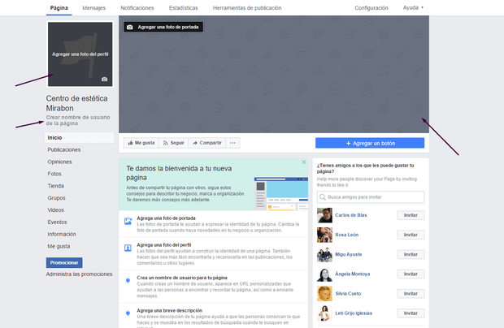Click the Compartir button
Screen dimensions: 504x328
pos(207,143)
